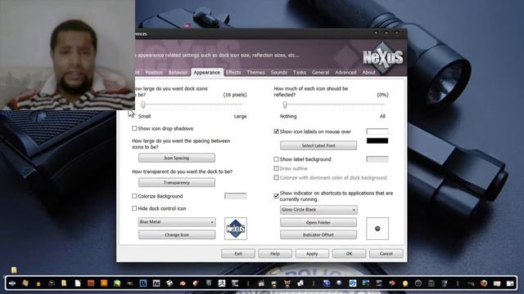Toggle Colorize Background checkbox
The image size is (524, 294).
pyautogui.click(x=134, y=196)
